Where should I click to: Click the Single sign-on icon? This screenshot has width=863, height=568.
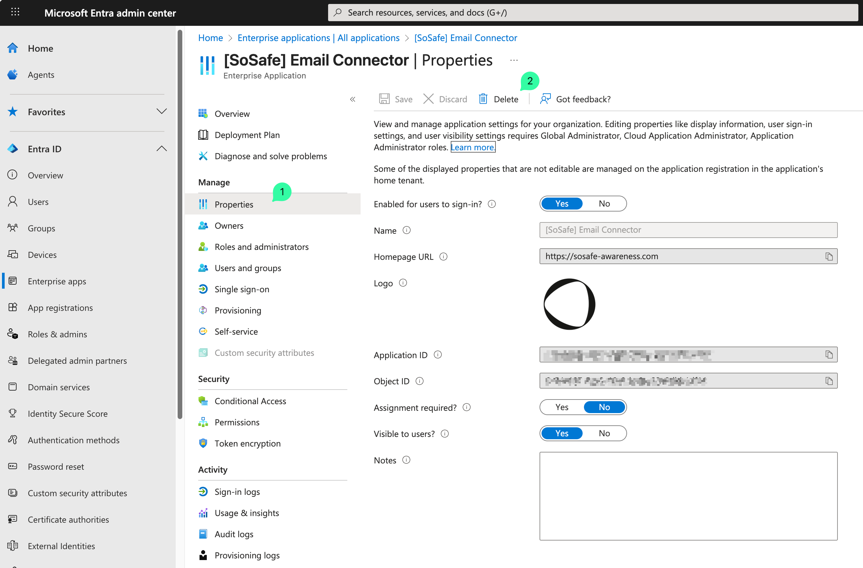tap(203, 289)
